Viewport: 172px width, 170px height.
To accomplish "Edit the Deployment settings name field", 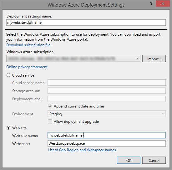I will (86, 22).
